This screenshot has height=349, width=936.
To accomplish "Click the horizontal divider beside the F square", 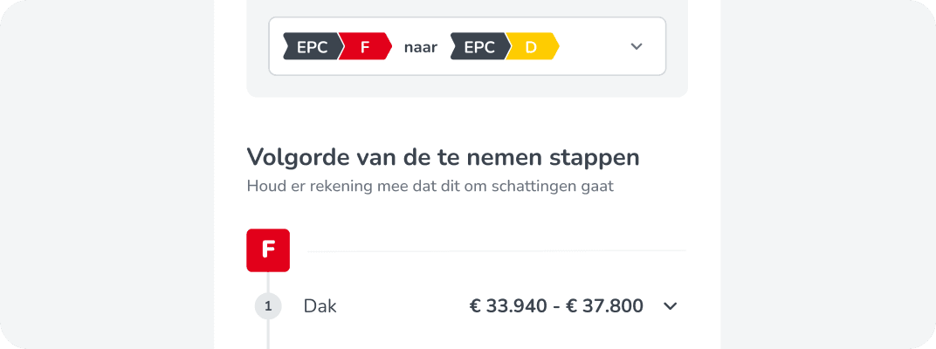I will (496, 251).
